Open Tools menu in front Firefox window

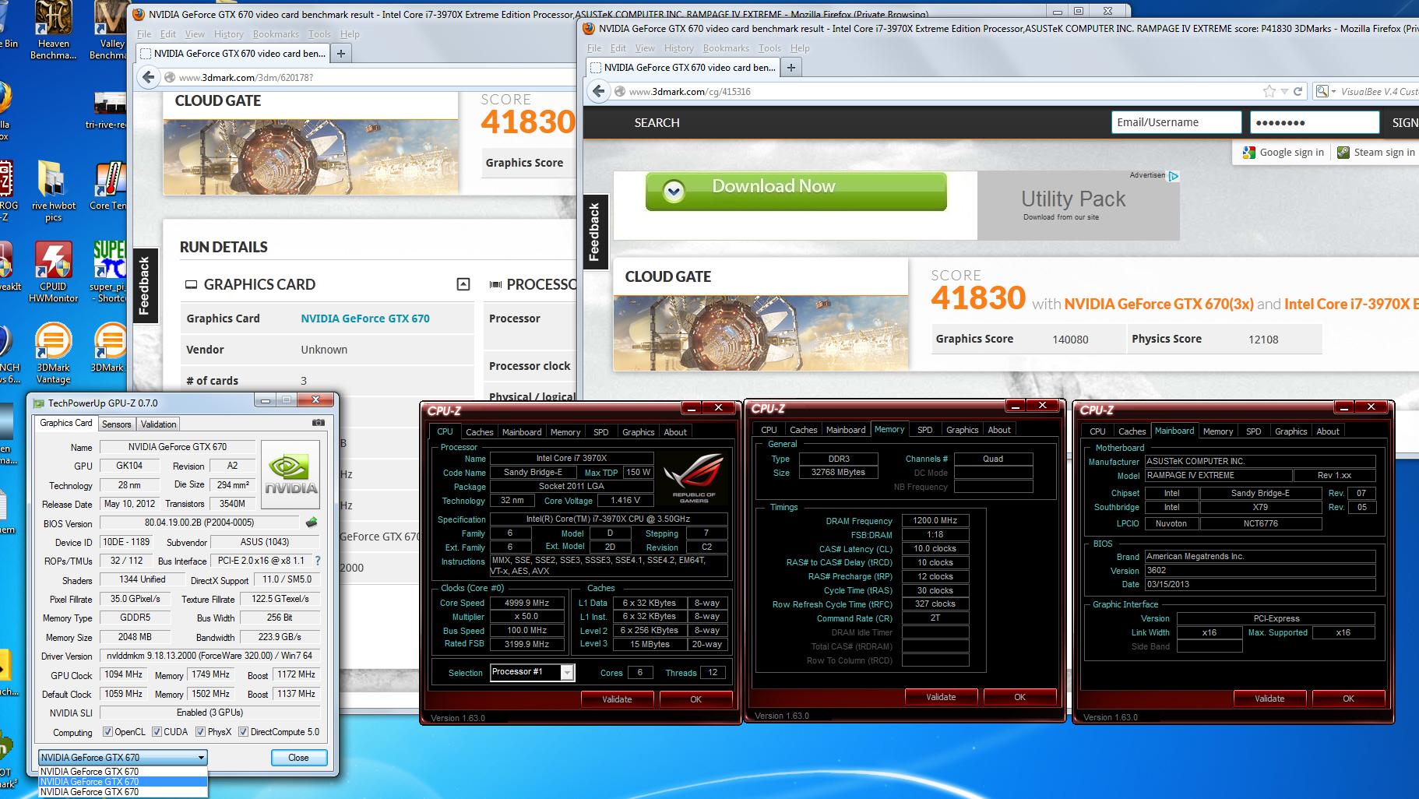pos(769,48)
